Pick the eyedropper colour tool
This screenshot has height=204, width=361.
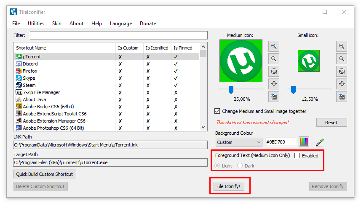[x=320, y=142]
